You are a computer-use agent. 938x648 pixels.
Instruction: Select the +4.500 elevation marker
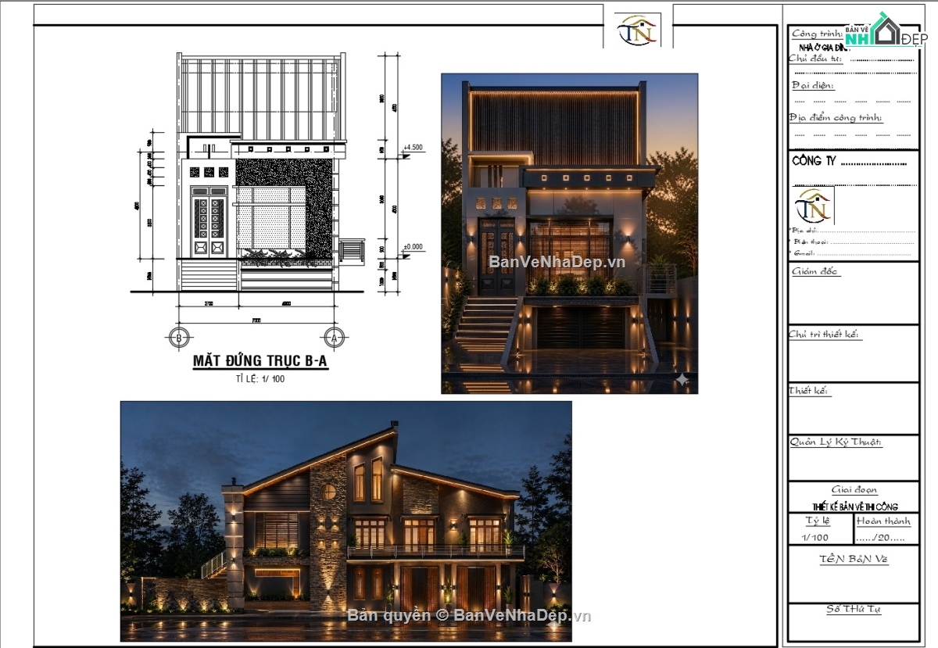point(411,151)
